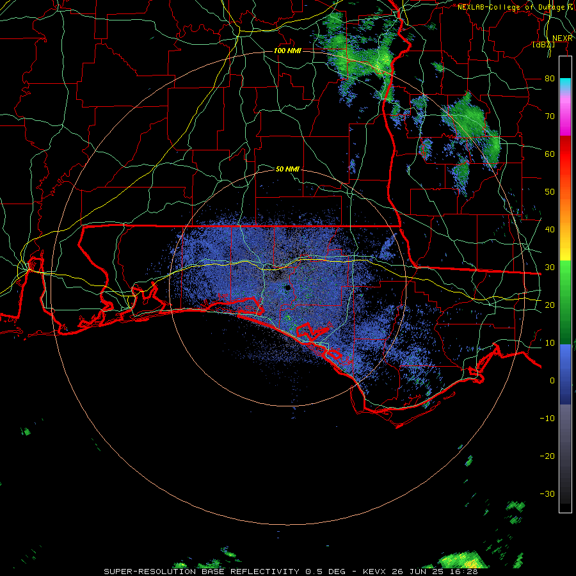The image size is (576, 576).
Task: Click the [dBZ] units label
Action: pos(543,45)
